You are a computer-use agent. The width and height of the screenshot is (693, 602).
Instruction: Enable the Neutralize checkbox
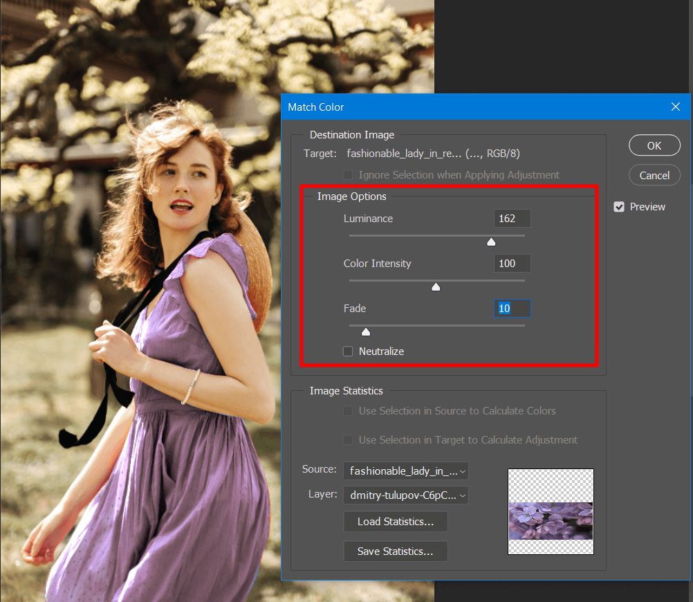(348, 352)
